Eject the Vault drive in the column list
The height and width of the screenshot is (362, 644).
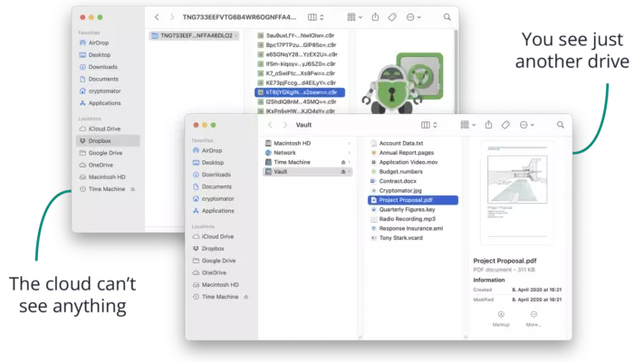pos(343,172)
